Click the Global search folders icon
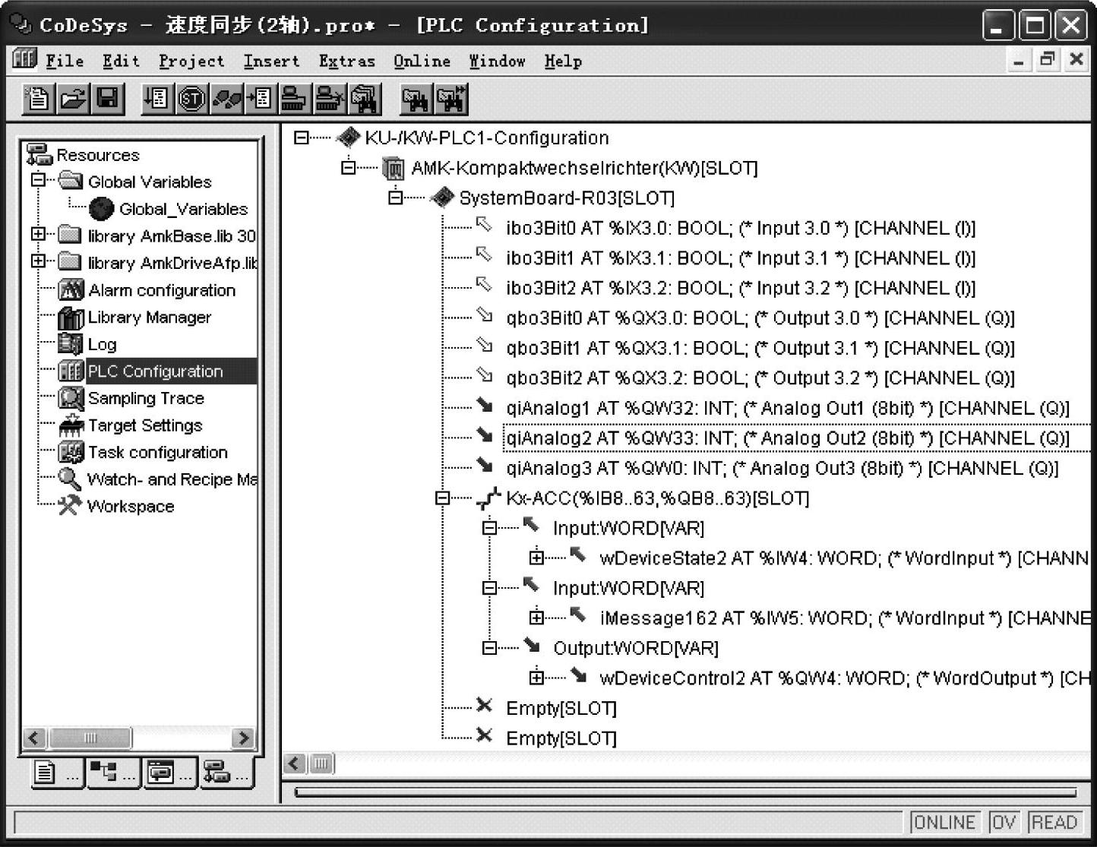This screenshot has width=1097, height=847. point(365,99)
